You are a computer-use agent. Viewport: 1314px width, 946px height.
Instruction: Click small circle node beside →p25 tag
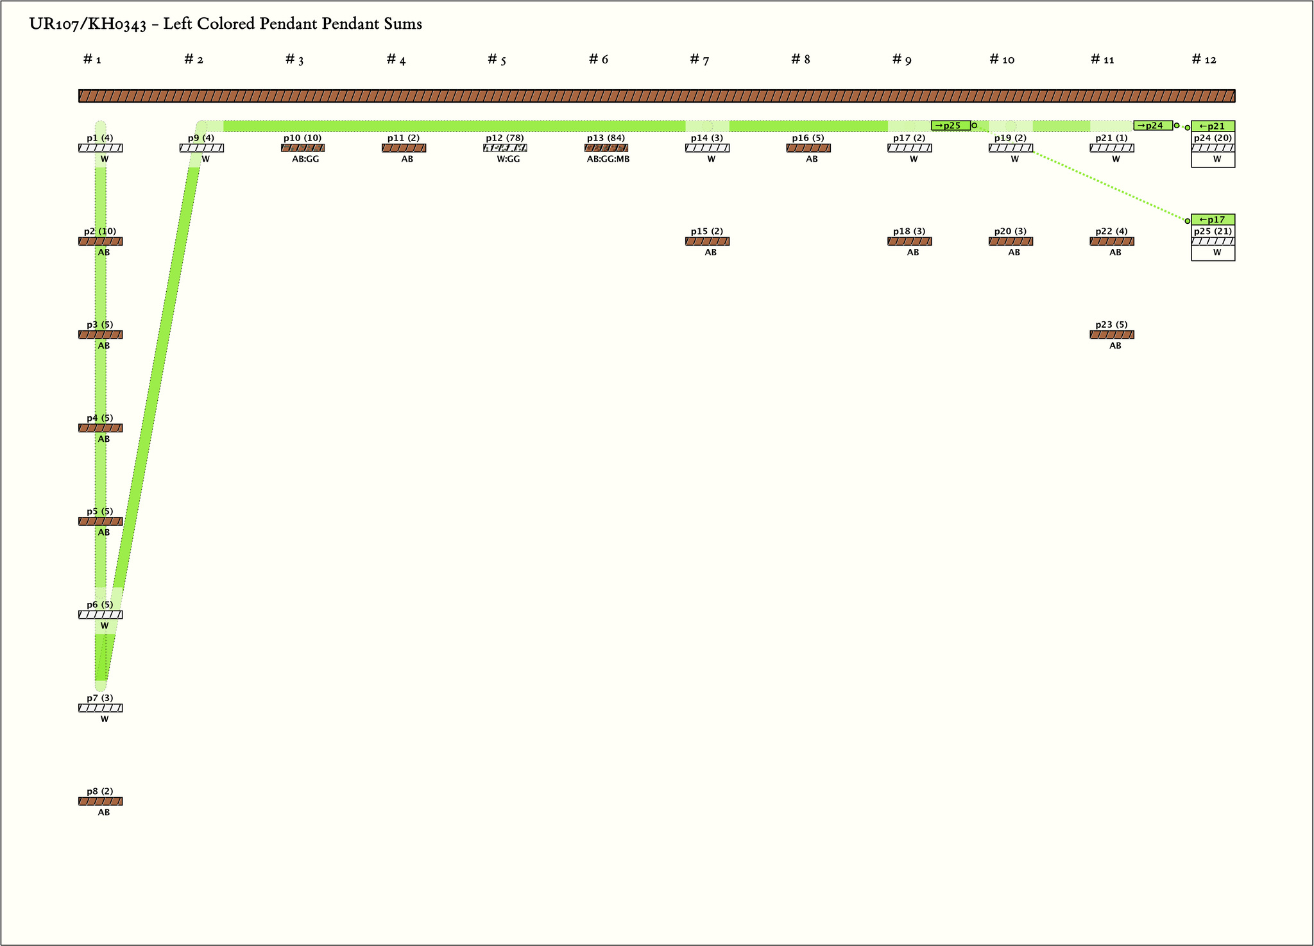pyautogui.click(x=975, y=126)
